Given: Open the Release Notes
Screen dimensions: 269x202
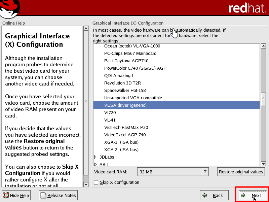Looking at the screenshot, I should click(x=58, y=195).
